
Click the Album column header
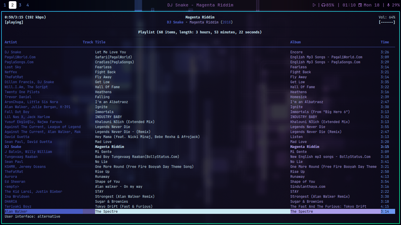point(295,42)
